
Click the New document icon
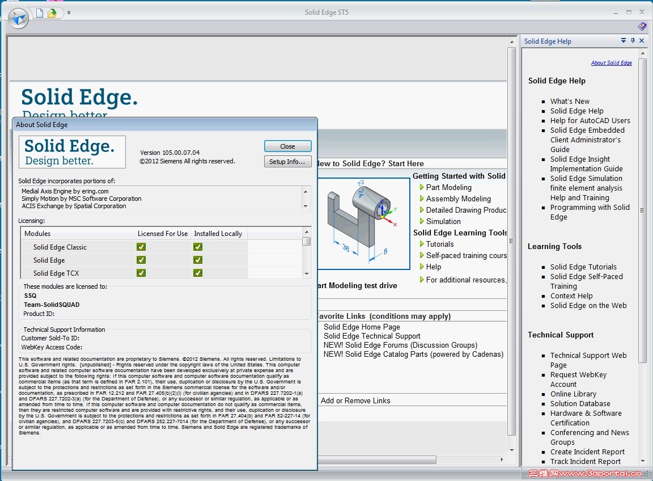40,14
